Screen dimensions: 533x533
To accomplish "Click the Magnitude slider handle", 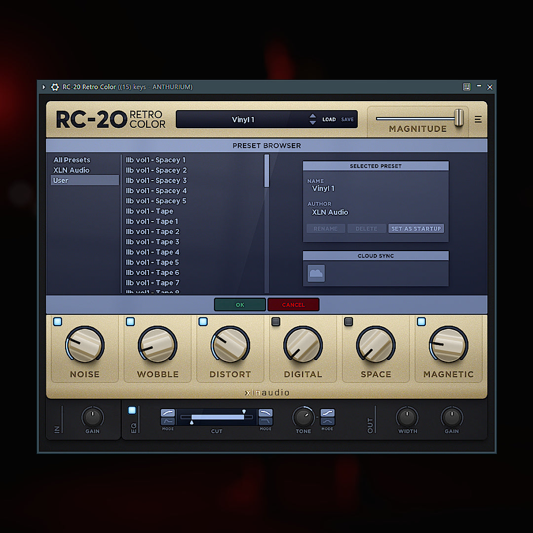I will click(459, 117).
